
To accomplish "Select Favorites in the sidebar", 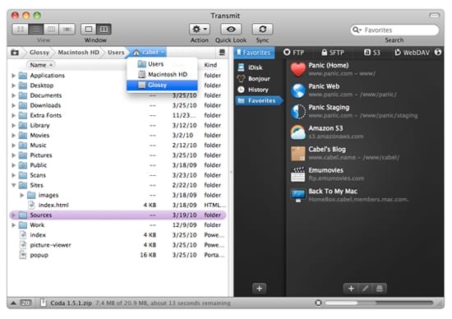I will [x=259, y=101].
